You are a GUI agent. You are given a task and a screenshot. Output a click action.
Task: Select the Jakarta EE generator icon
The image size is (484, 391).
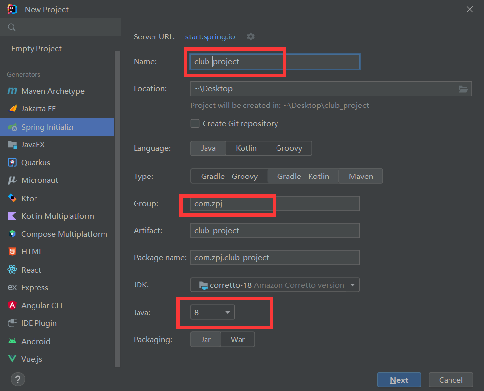tap(12, 109)
